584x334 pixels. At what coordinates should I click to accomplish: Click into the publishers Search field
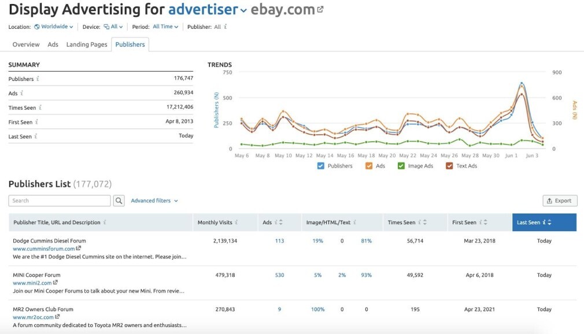(x=60, y=201)
